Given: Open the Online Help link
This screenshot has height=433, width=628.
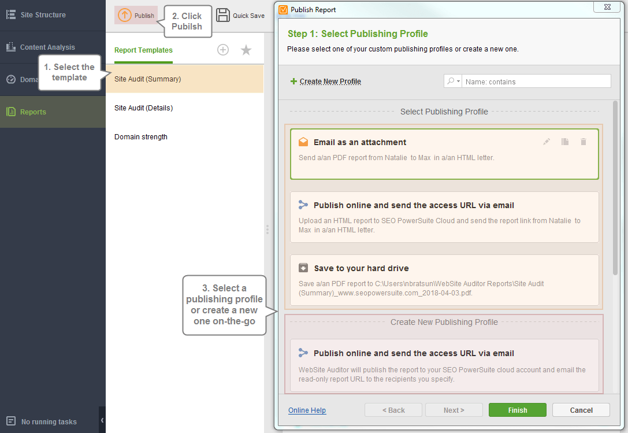Looking at the screenshot, I should [307, 410].
